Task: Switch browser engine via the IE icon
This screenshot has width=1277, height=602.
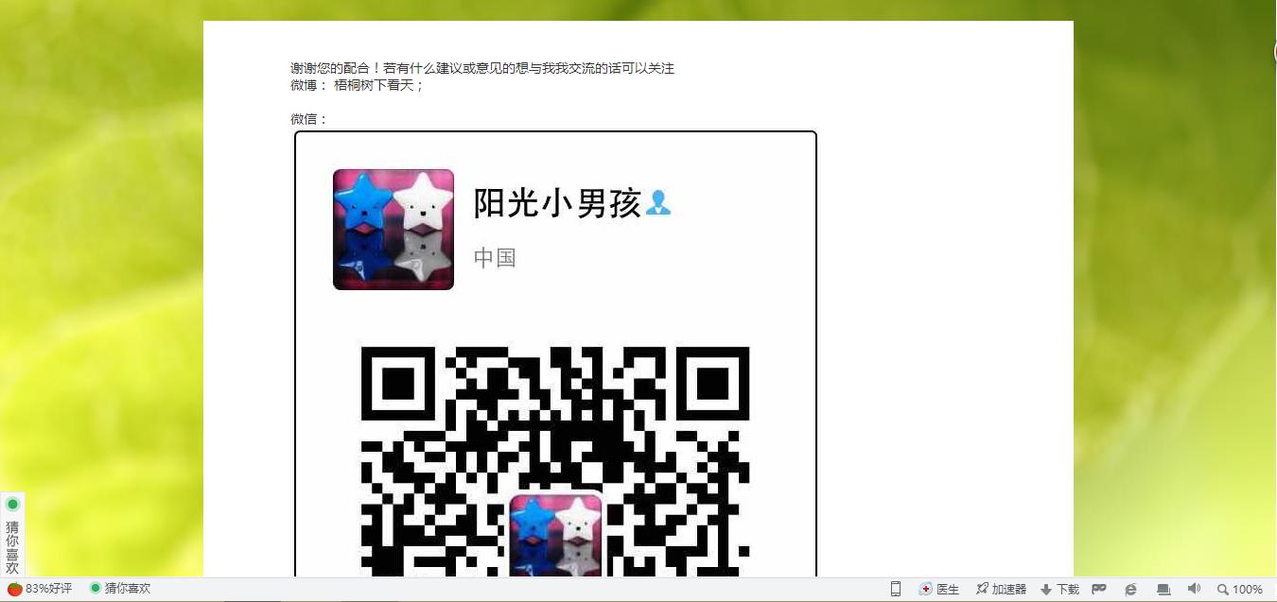Action: click(x=1130, y=589)
